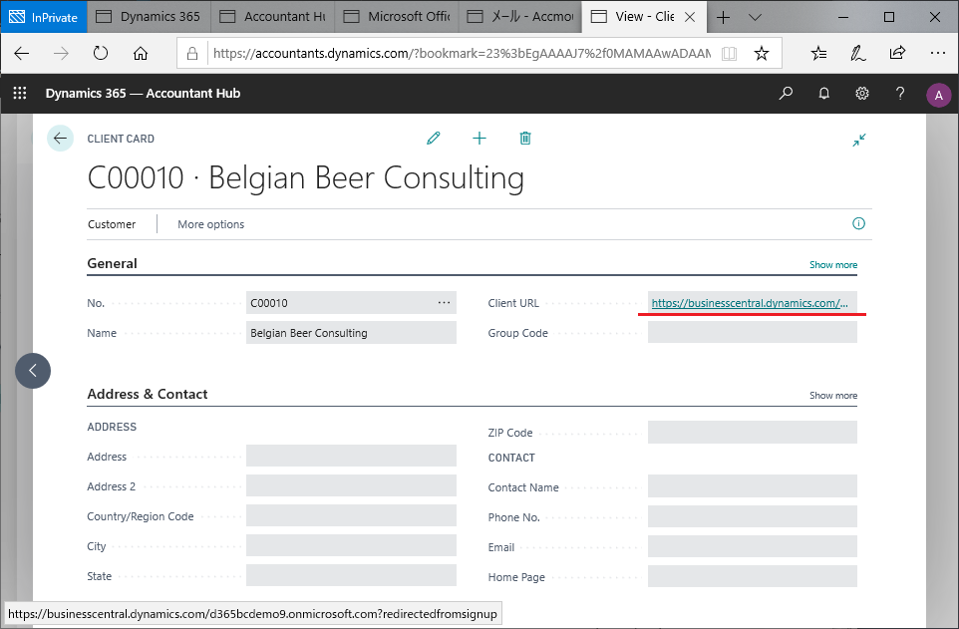Screen dimensions: 959x629
Task: Click the Email field
Action: [753, 547]
